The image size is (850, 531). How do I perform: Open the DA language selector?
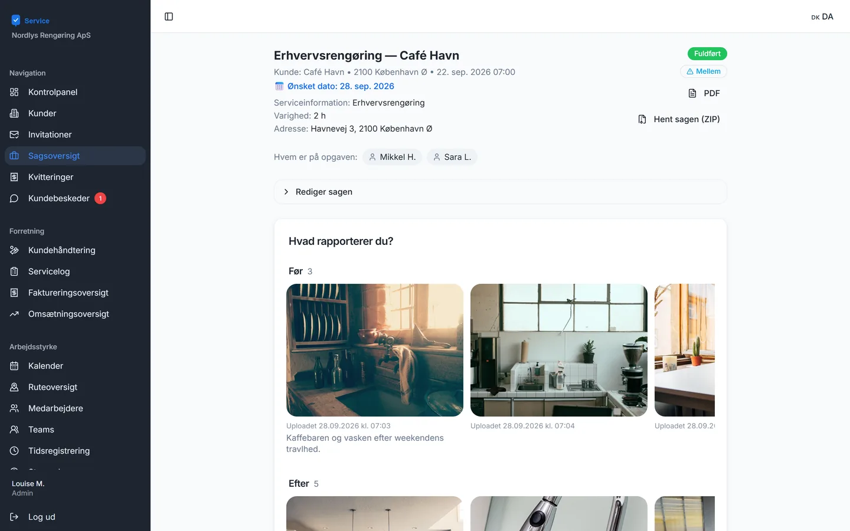(x=822, y=17)
